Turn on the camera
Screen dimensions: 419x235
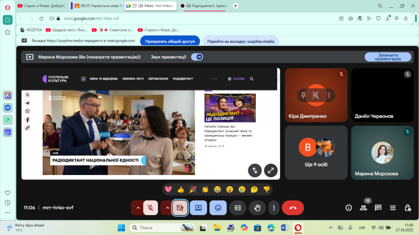pyautogui.click(x=180, y=208)
